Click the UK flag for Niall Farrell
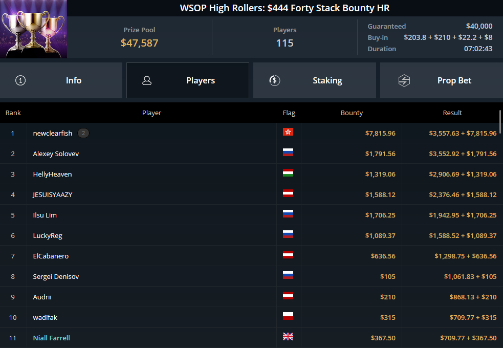The height and width of the screenshot is (348, 503). click(x=288, y=336)
